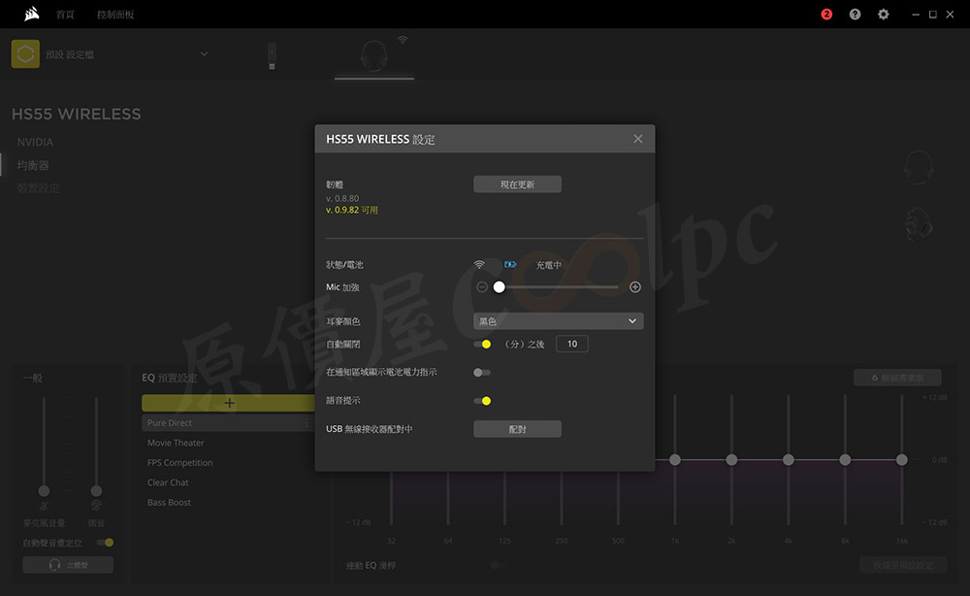
Task: Select NVIDIA in left sidebar
Action: pyautogui.click(x=35, y=142)
